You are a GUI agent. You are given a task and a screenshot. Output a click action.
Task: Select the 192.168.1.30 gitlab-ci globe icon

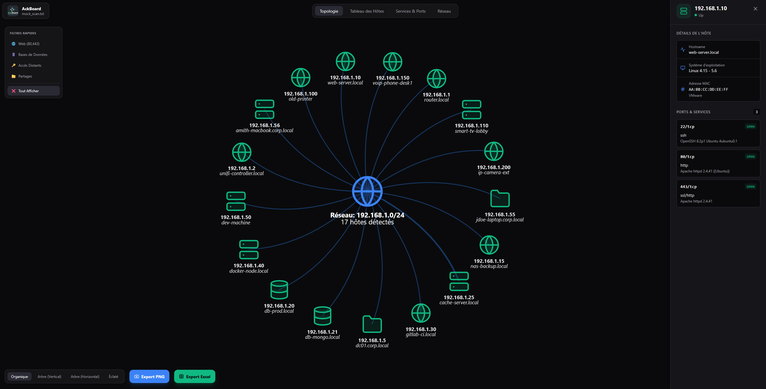click(421, 313)
